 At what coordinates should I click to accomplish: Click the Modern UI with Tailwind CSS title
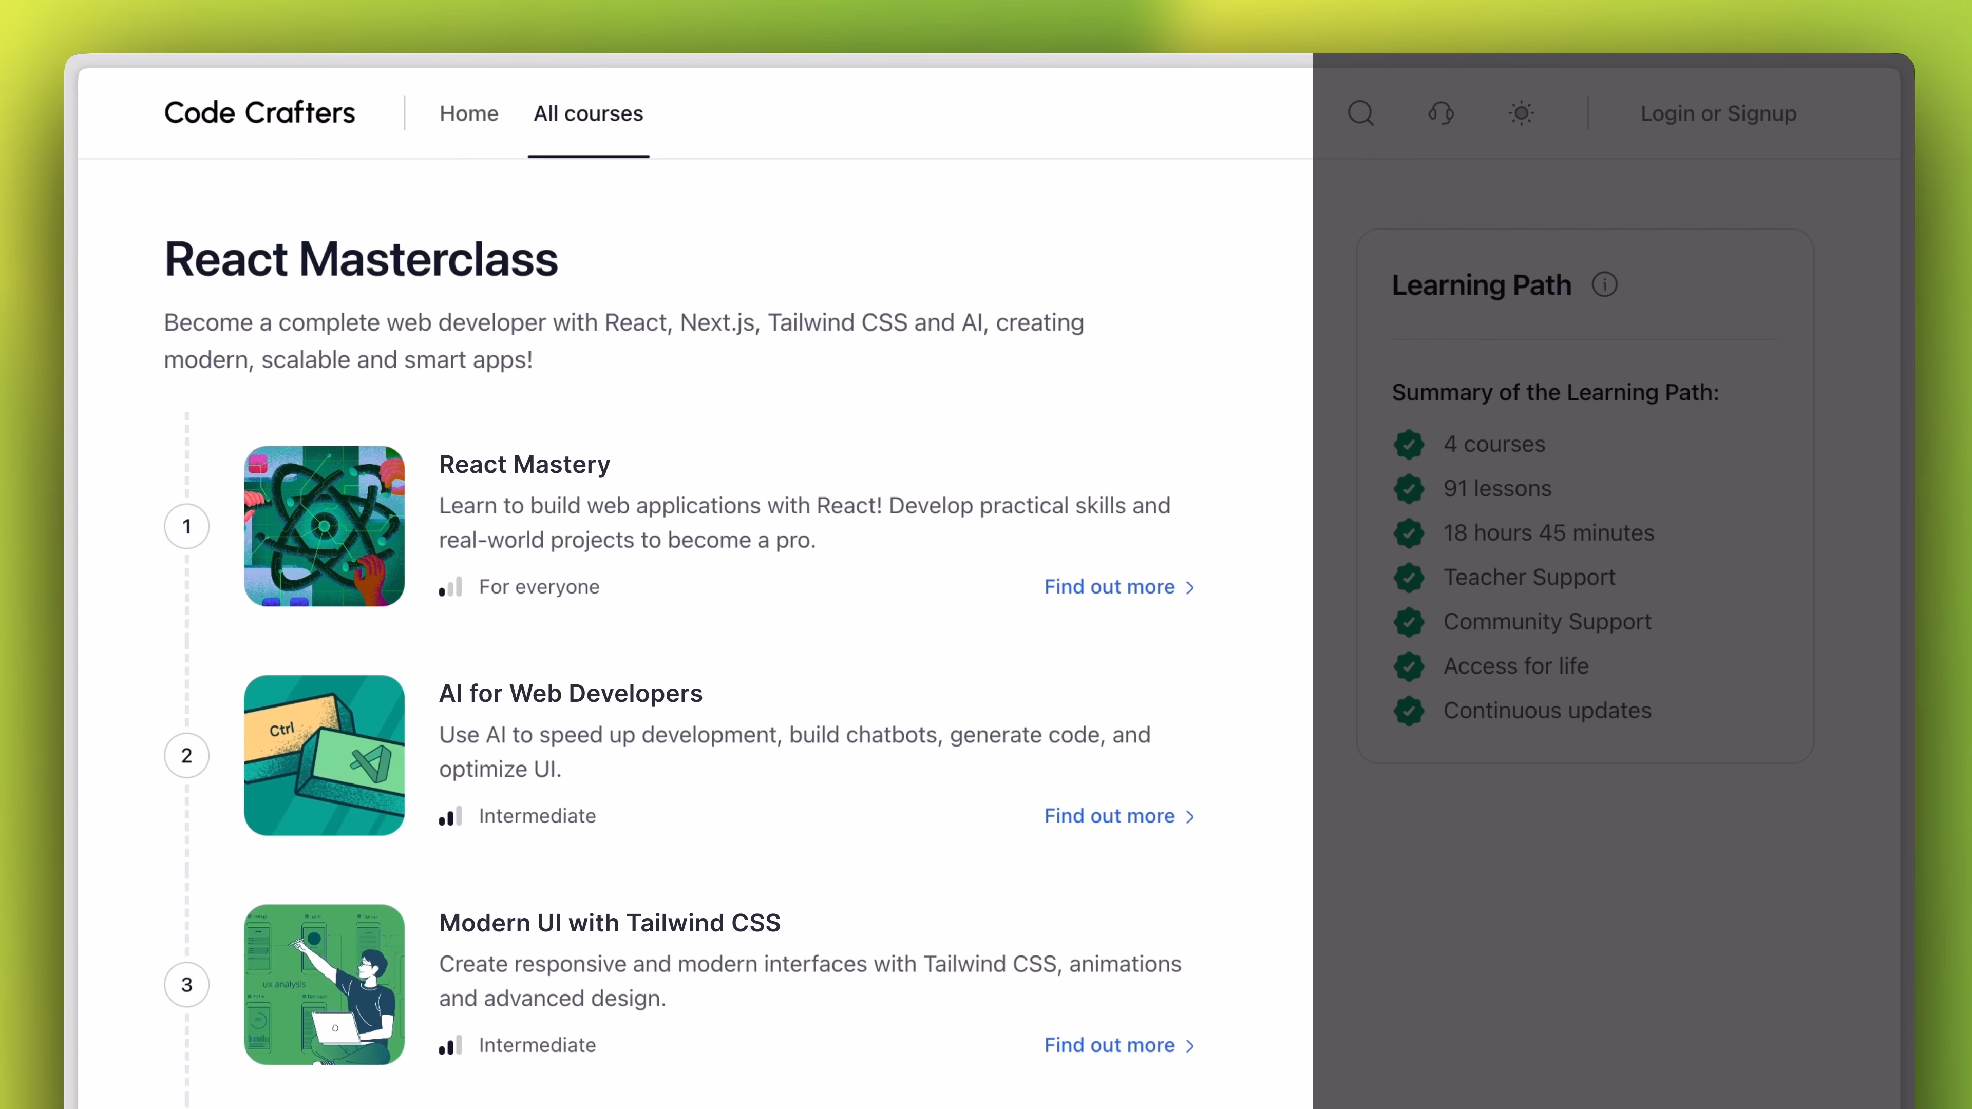(x=610, y=923)
